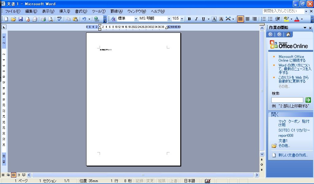Expand underline style dropdown arrow
Viewport: 314px width, 184px height.
coord(209,19)
